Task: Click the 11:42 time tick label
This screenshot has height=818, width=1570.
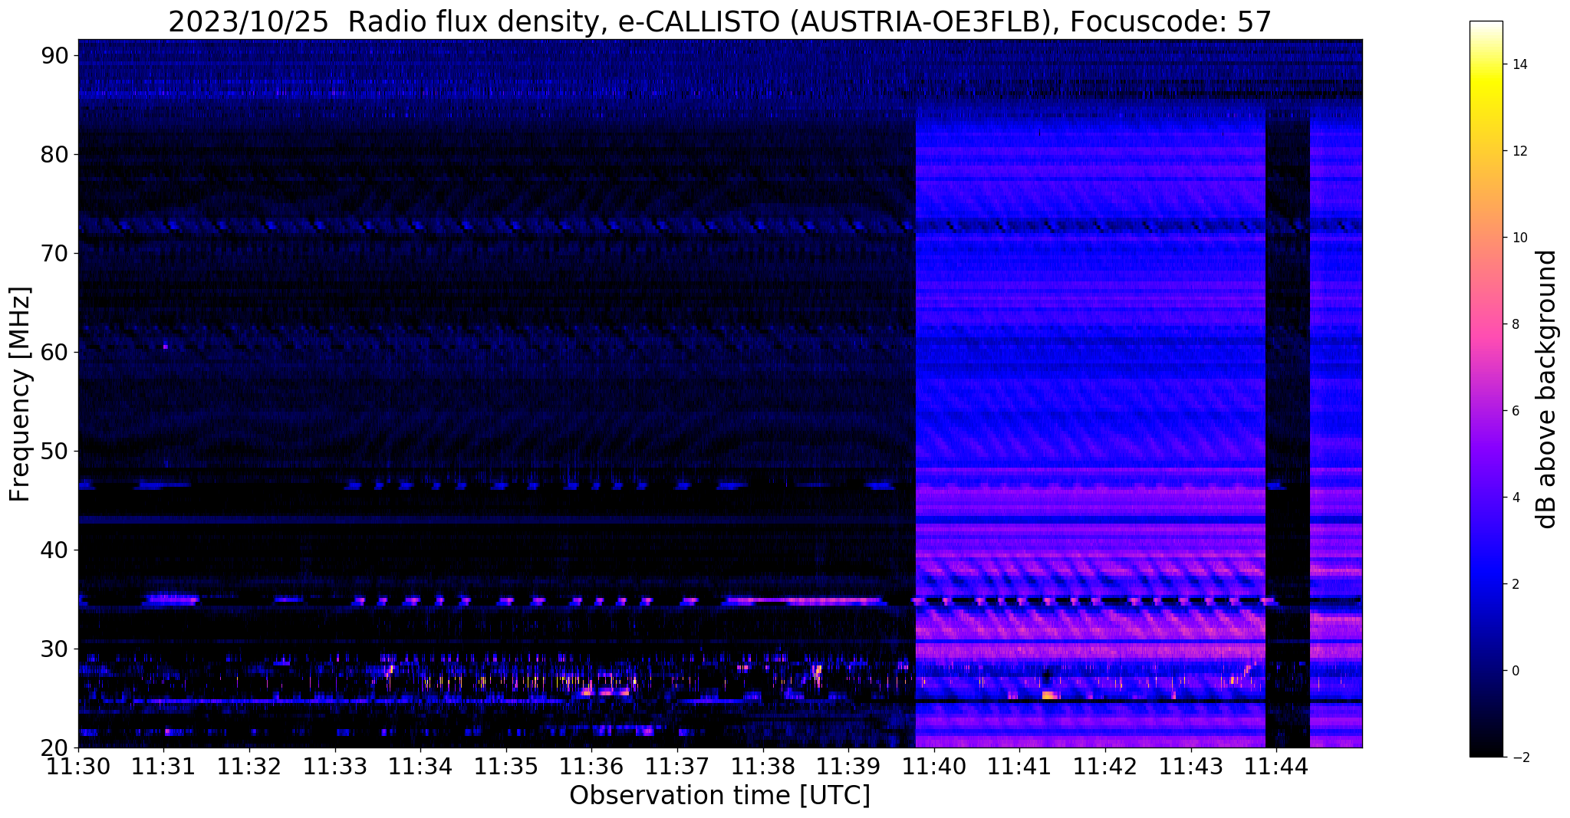Action: pyautogui.click(x=1105, y=766)
